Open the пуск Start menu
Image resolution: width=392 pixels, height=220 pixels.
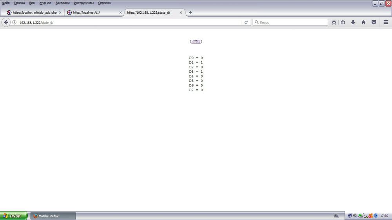coord(14,216)
